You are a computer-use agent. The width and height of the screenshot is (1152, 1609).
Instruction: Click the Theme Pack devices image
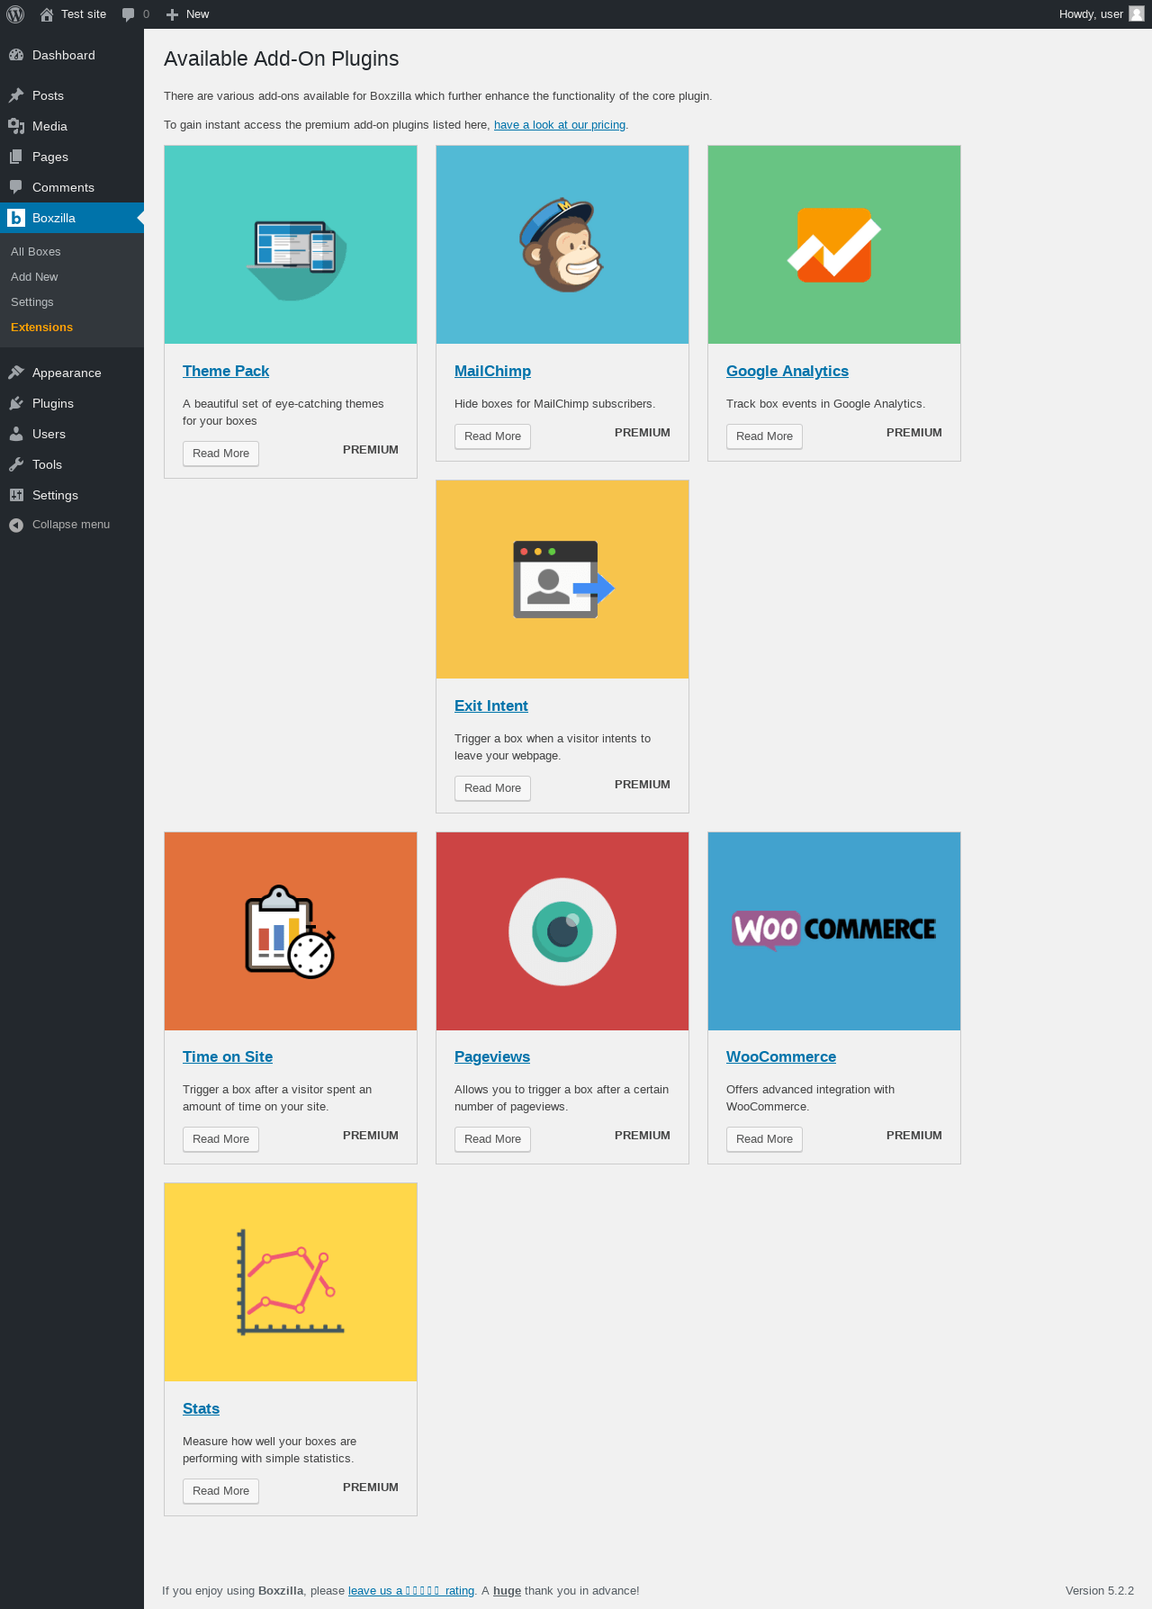291,245
